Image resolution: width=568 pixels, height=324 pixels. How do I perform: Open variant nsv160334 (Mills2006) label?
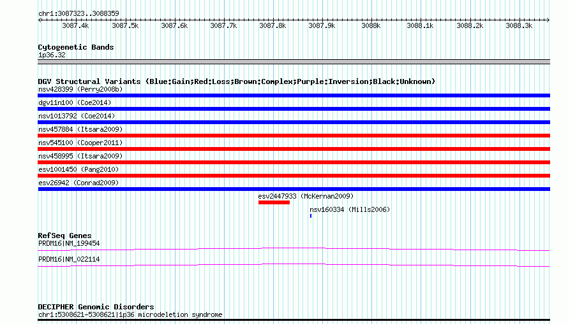(x=350, y=209)
